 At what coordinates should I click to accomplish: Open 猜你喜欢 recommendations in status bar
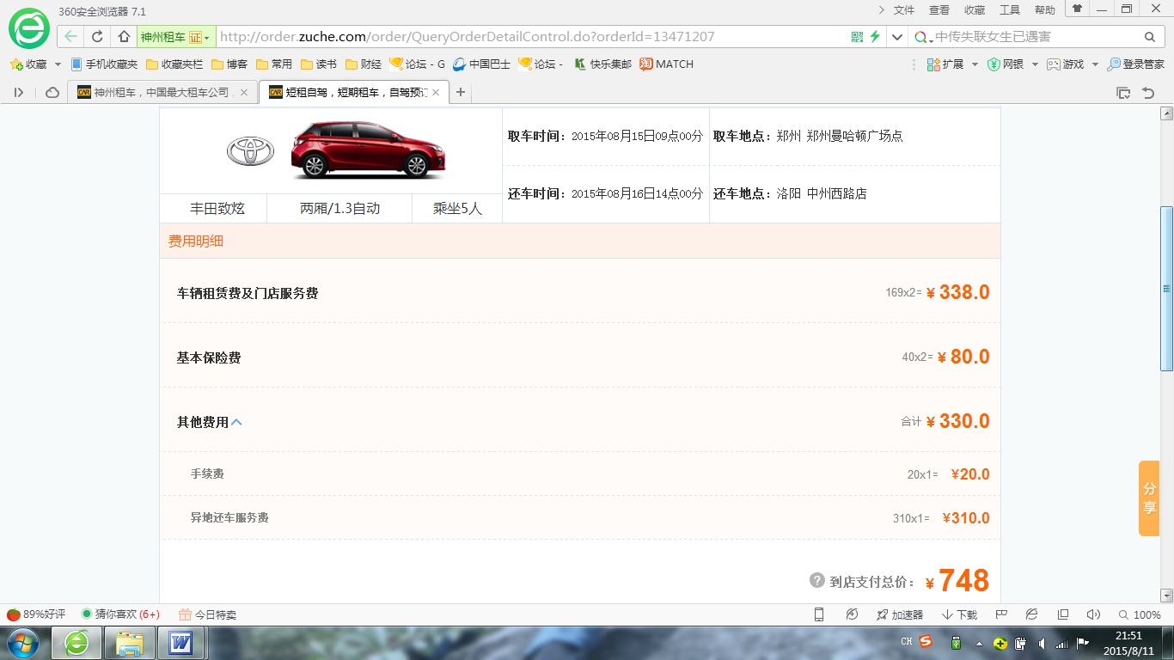tap(120, 614)
